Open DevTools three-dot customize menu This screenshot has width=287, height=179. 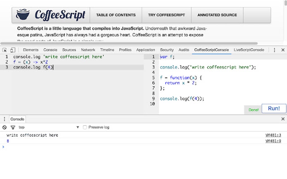coord(274,50)
